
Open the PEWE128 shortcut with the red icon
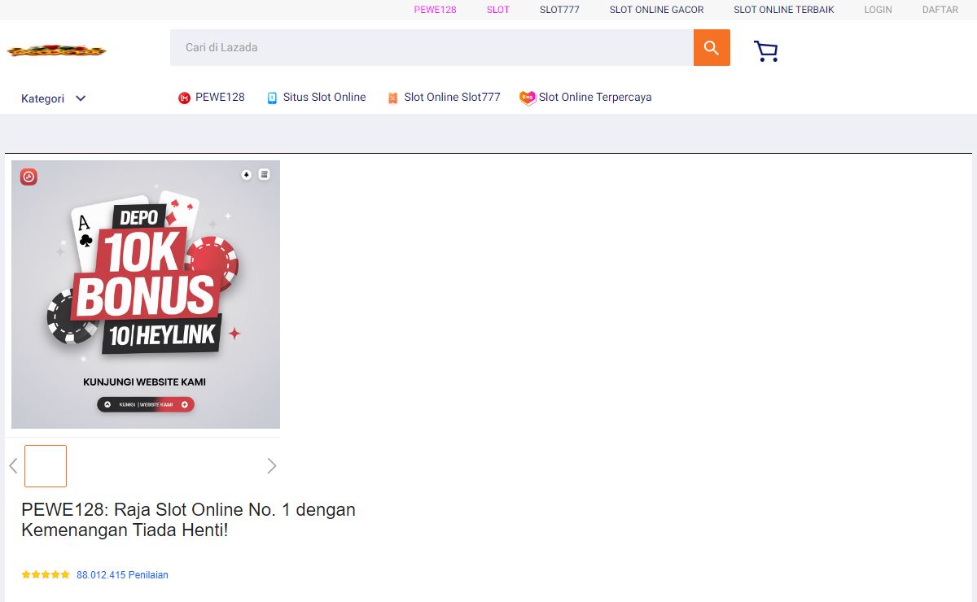[x=212, y=98]
